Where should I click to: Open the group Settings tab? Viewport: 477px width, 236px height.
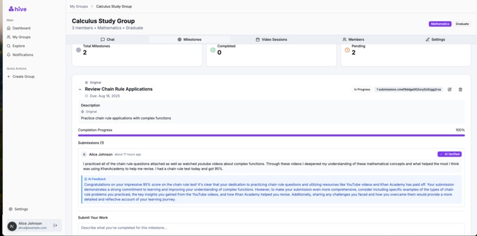click(435, 40)
